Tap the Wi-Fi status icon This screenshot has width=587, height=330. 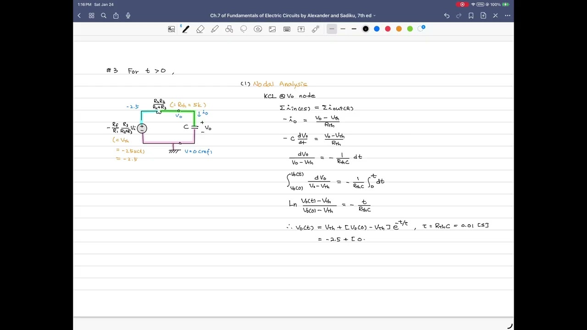click(473, 5)
